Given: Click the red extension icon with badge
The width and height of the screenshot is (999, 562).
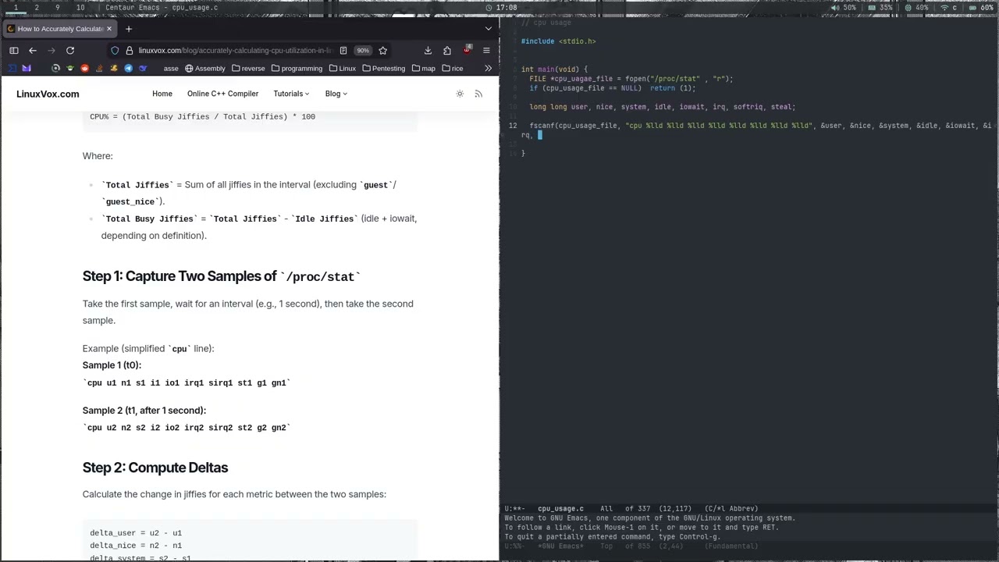Looking at the screenshot, I should pos(467,51).
